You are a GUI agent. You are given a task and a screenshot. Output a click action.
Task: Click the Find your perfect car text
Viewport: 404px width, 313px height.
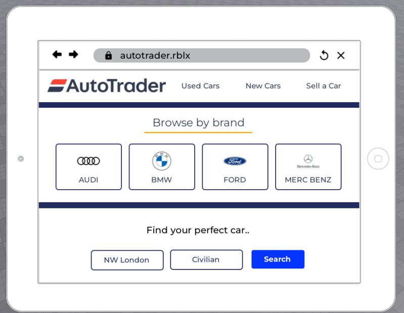click(x=198, y=230)
